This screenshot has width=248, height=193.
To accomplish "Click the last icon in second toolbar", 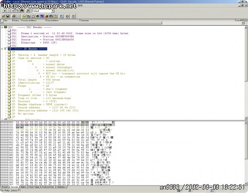I will click(x=73, y=16).
